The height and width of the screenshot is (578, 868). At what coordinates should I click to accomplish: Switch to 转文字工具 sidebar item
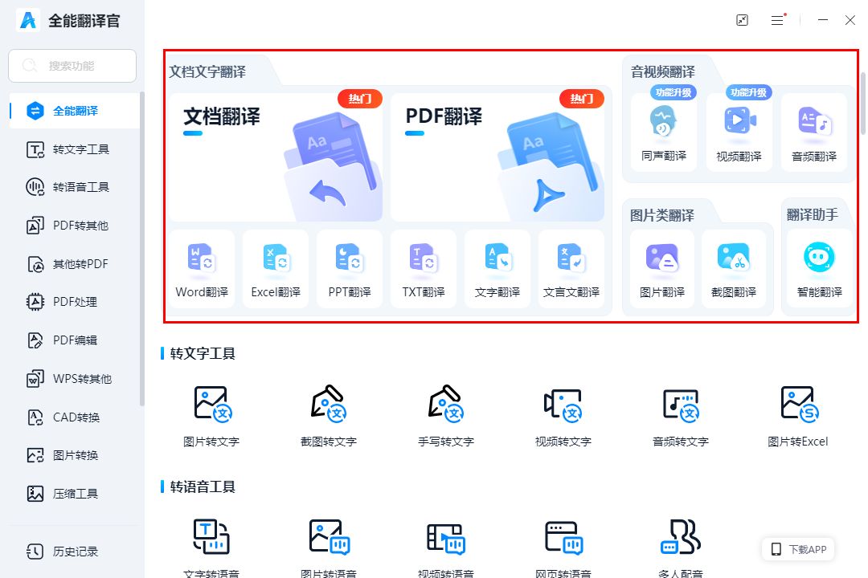tap(74, 149)
